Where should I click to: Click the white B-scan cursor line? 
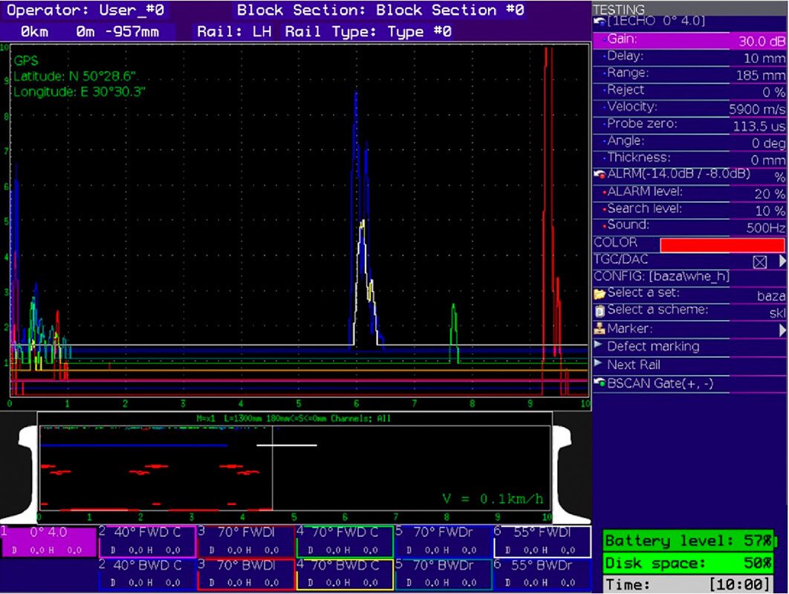pos(272,468)
